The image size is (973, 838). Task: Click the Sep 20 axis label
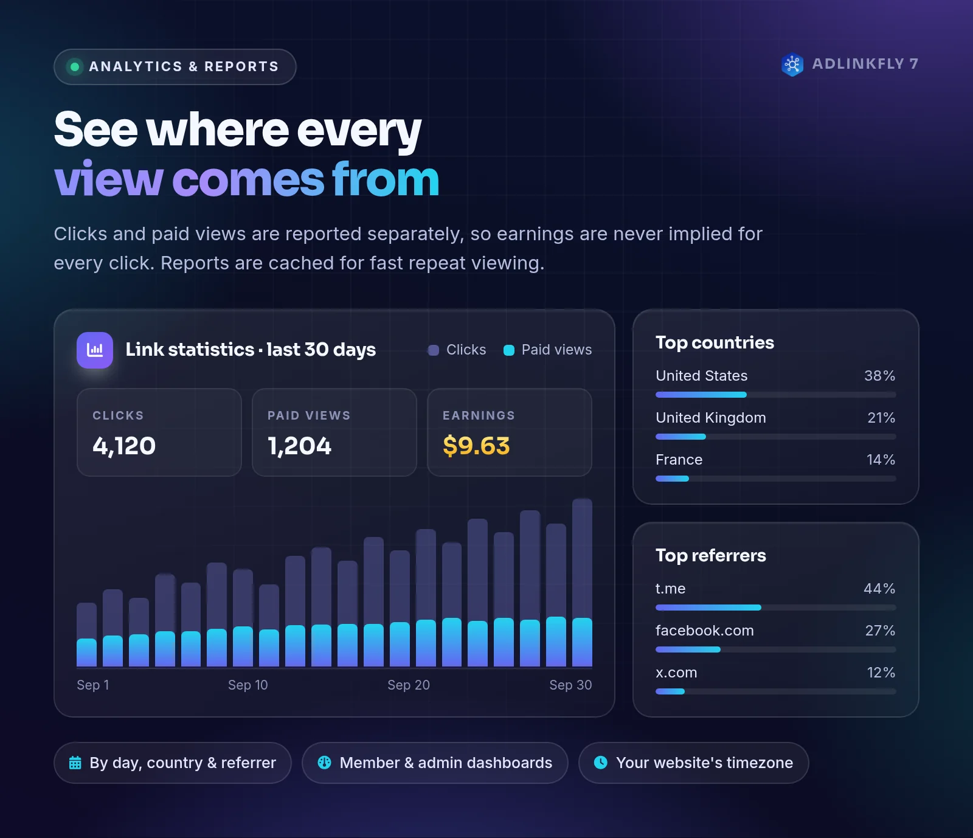click(409, 685)
